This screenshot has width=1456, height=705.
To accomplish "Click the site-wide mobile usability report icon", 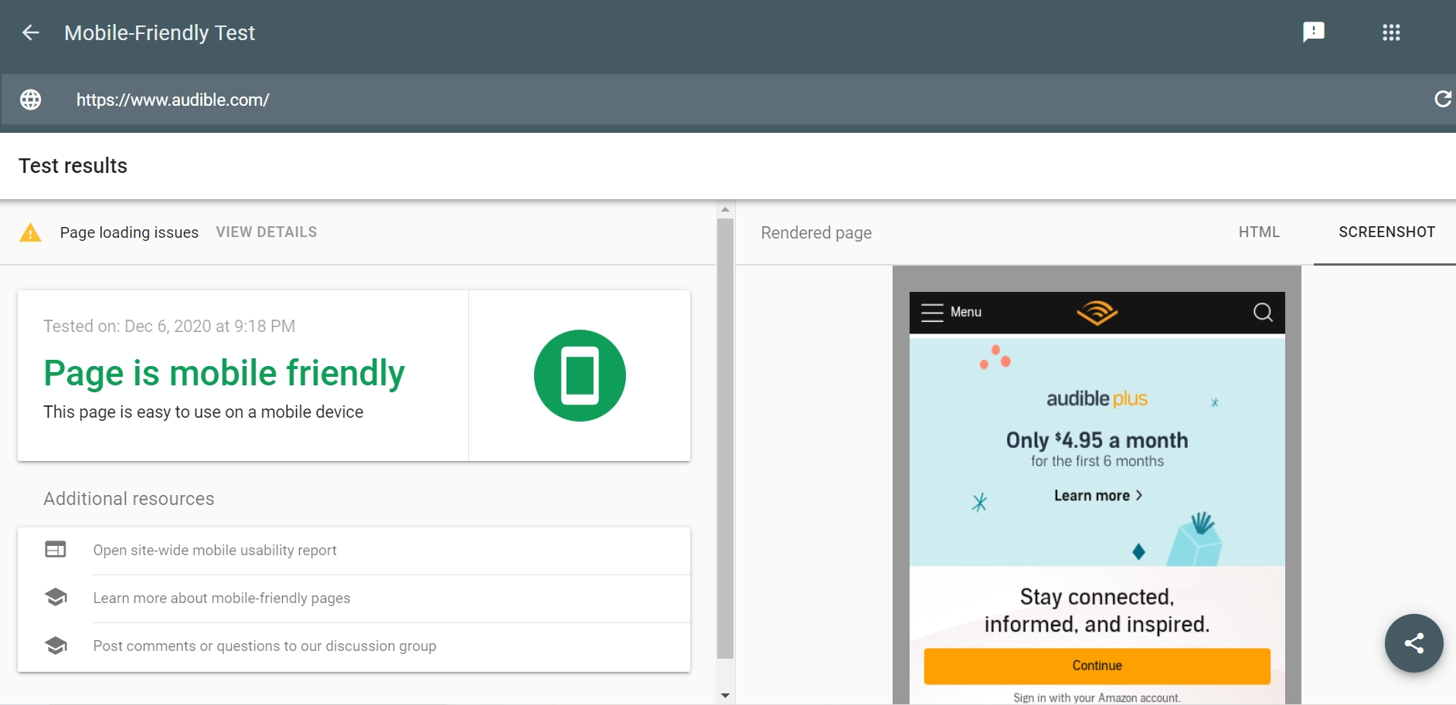I will (x=56, y=549).
